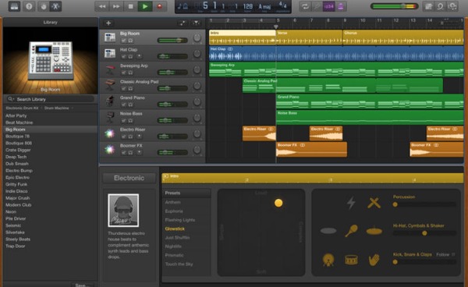The width and height of the screenshot is (468, 287).
Task: Adjust the Percussion slider
Action: 424,204
